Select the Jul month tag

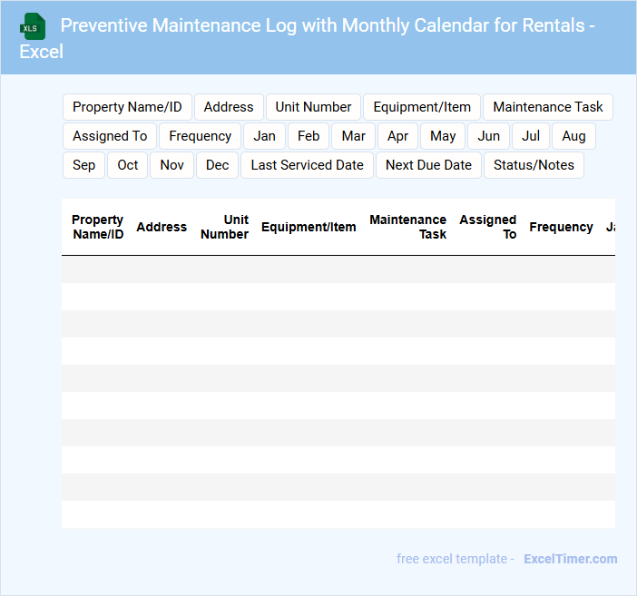(x=531, y=136)
